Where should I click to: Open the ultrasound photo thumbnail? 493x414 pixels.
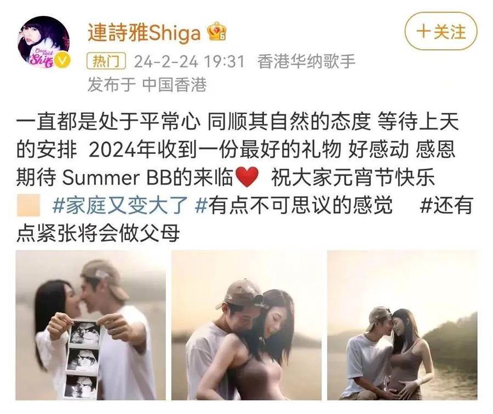click(x=90, y=325)
